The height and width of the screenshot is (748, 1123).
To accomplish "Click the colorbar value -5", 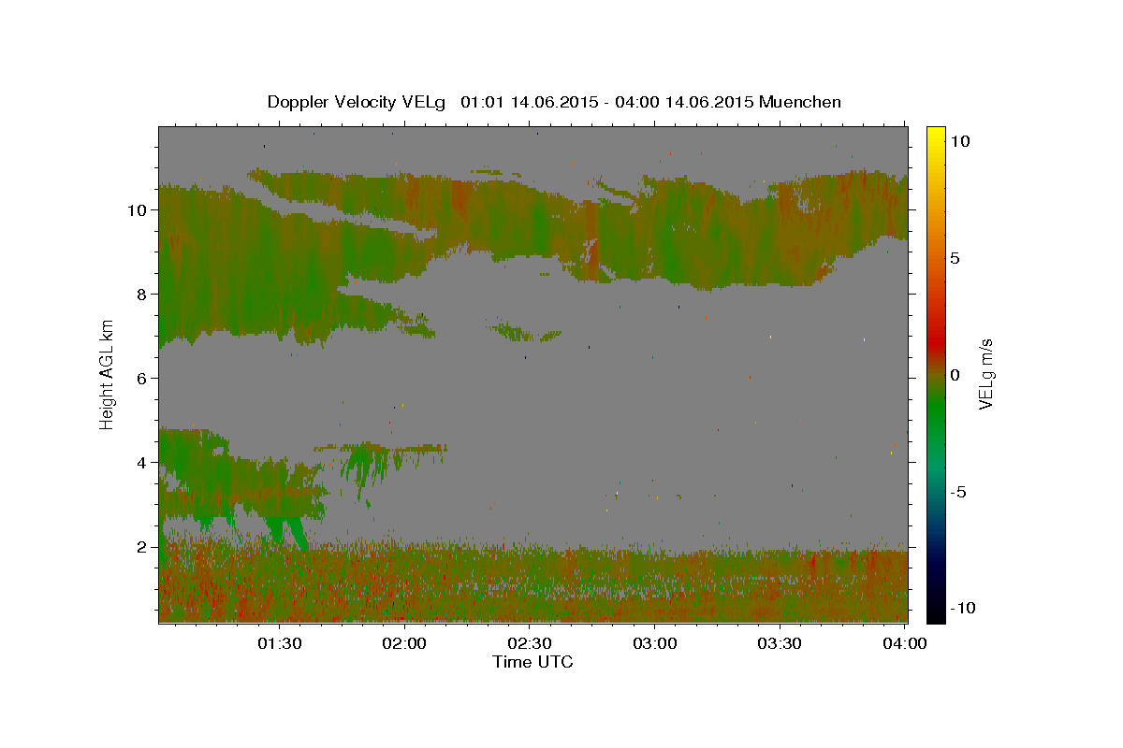I will pyautogui.click(x=959, y=492).
